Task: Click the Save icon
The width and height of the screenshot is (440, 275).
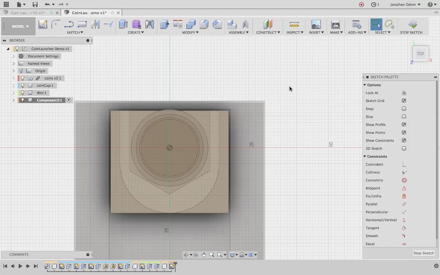Action: [x=35, y=4]
